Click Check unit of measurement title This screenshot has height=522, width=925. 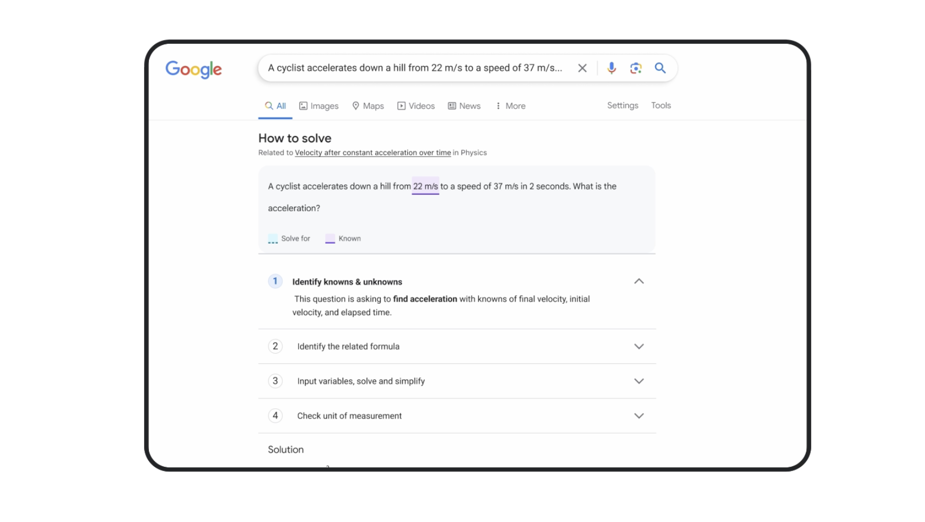[349, 416]
